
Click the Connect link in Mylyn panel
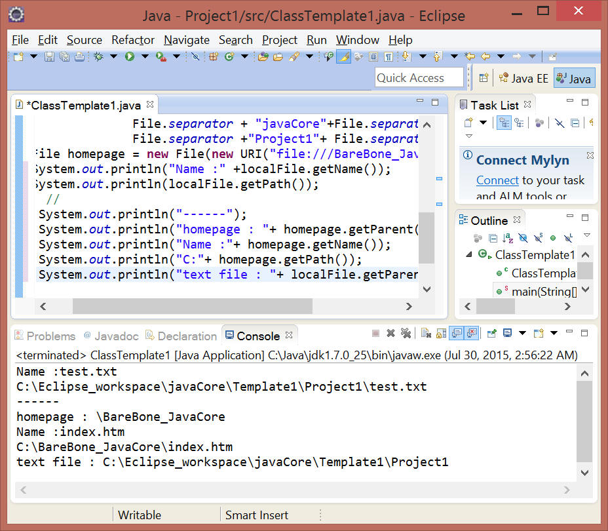(497, 180)
